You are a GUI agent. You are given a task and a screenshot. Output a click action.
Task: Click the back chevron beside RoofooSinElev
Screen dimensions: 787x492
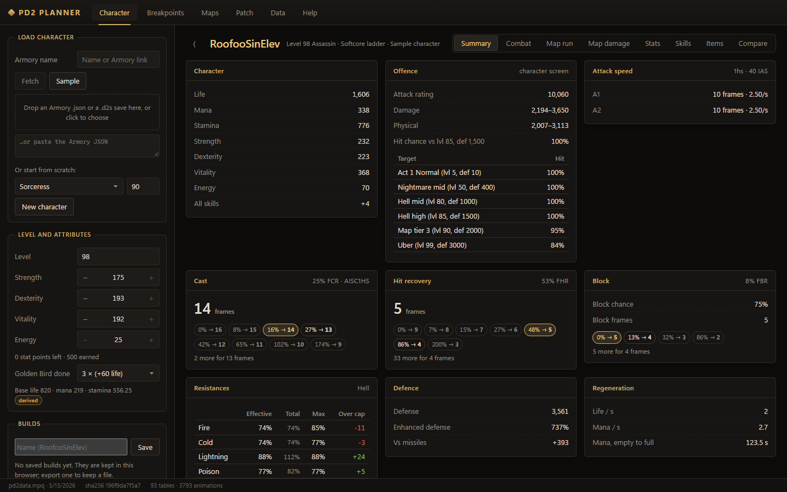[x=195, y=44]
